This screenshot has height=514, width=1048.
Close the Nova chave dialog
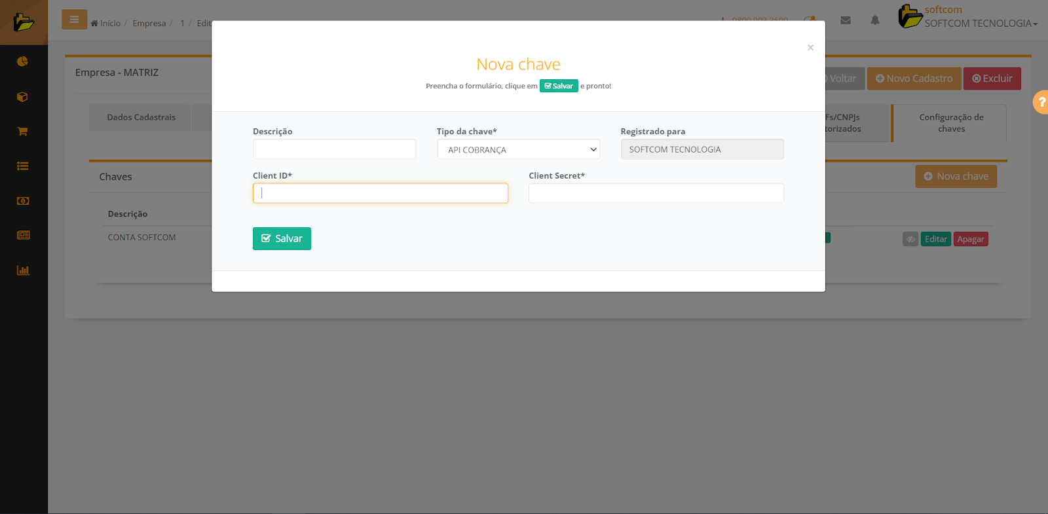[810, 47]
